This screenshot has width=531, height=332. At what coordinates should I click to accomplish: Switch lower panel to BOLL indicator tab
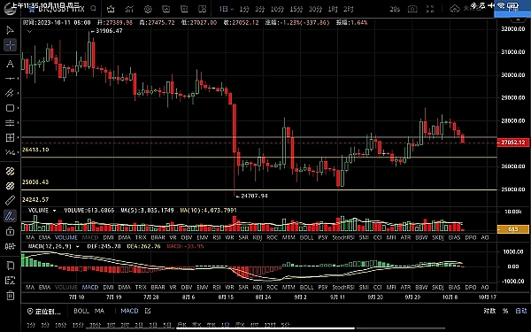coord(306,287)
